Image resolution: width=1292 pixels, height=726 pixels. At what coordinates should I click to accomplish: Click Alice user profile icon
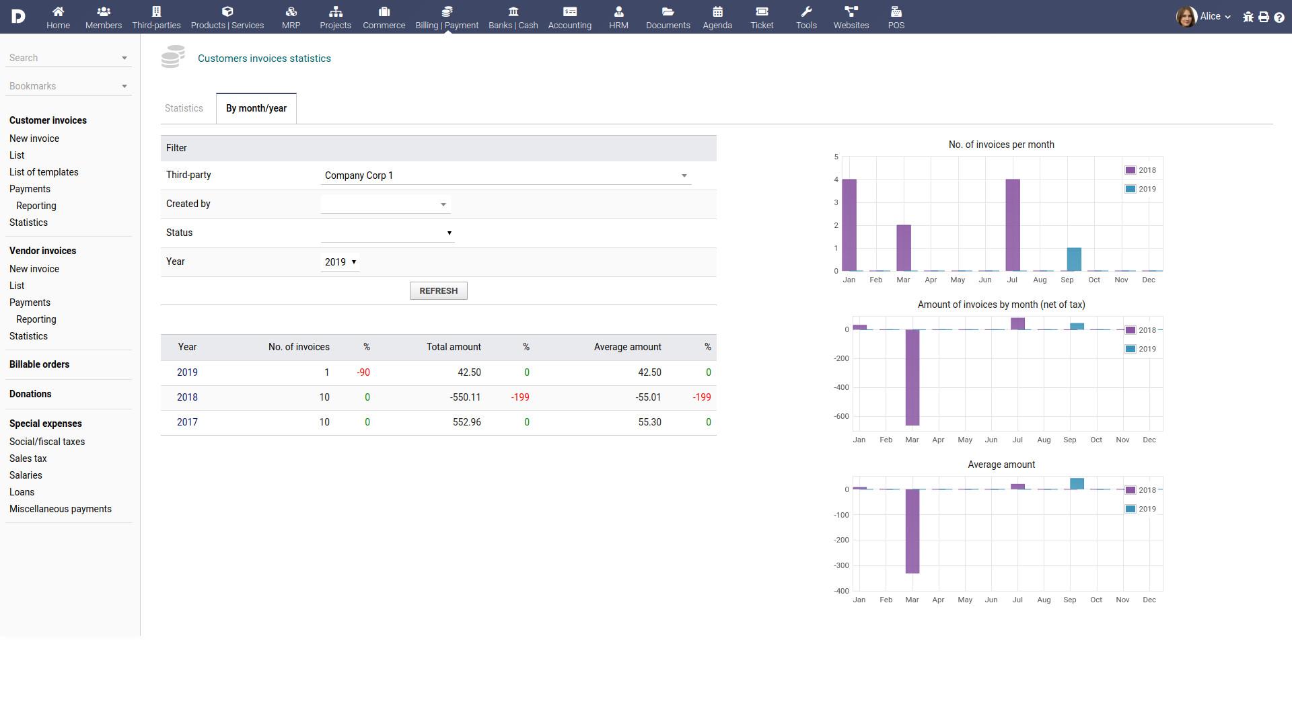point(1187,17)
